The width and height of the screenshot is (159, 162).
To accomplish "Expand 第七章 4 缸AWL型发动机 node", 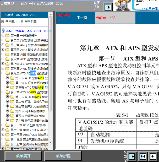I will [x=3, y=63].
